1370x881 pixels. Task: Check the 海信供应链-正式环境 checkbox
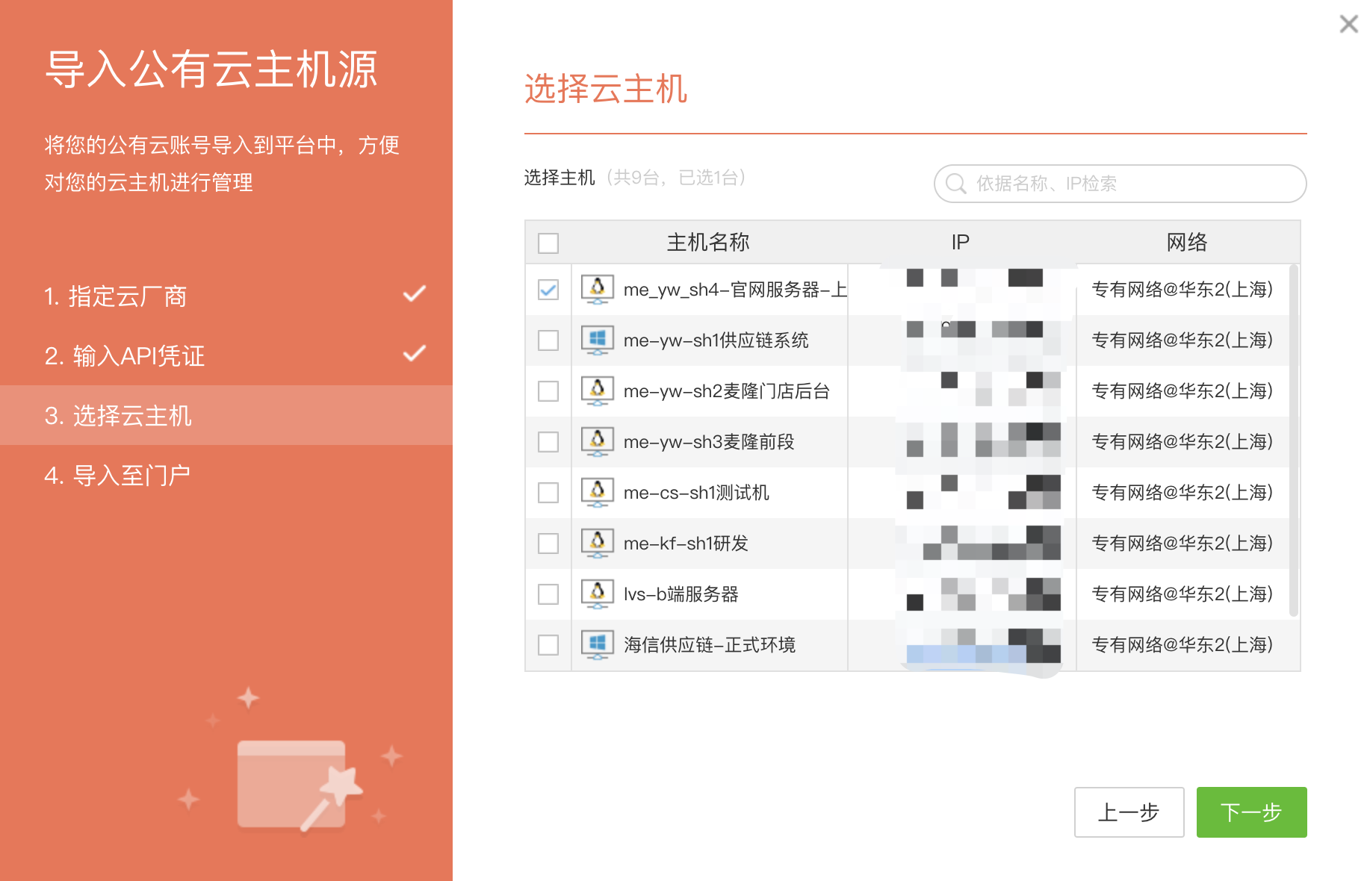(x=548, y=645)
